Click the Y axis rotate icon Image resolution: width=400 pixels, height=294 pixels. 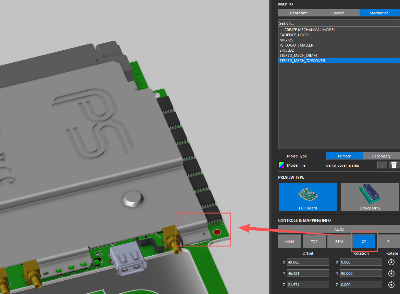coord(391,273)
